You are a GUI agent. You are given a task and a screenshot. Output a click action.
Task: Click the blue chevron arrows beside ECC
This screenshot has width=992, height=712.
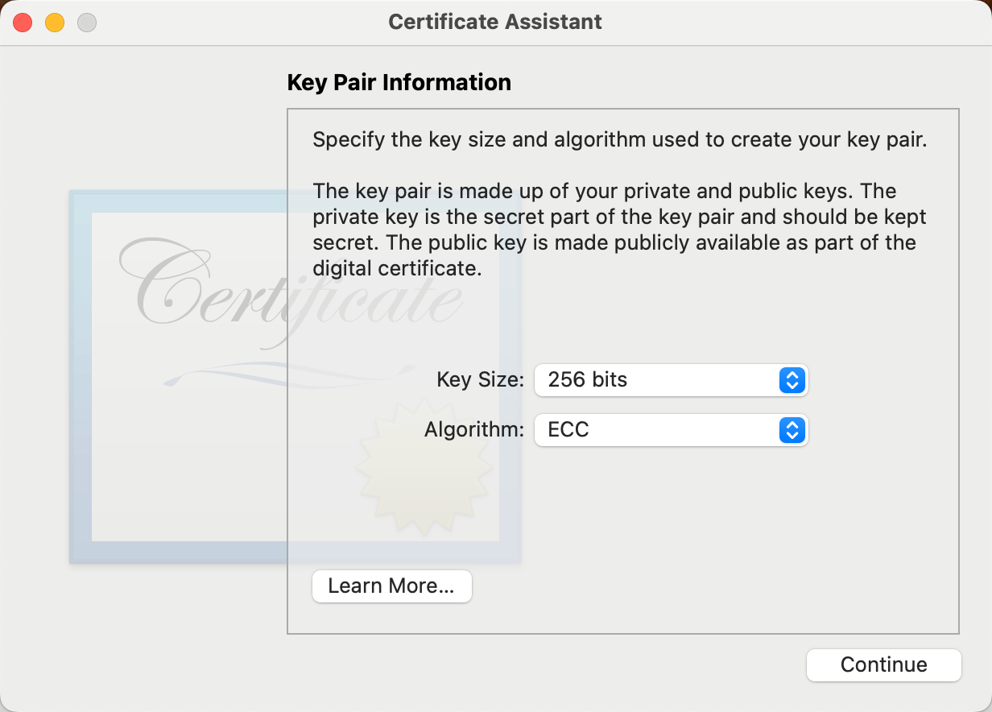click(792, 430)
